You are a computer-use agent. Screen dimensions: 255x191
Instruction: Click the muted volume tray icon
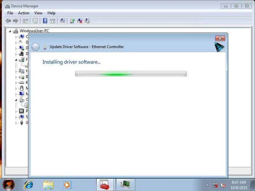[x=223, y=185]
